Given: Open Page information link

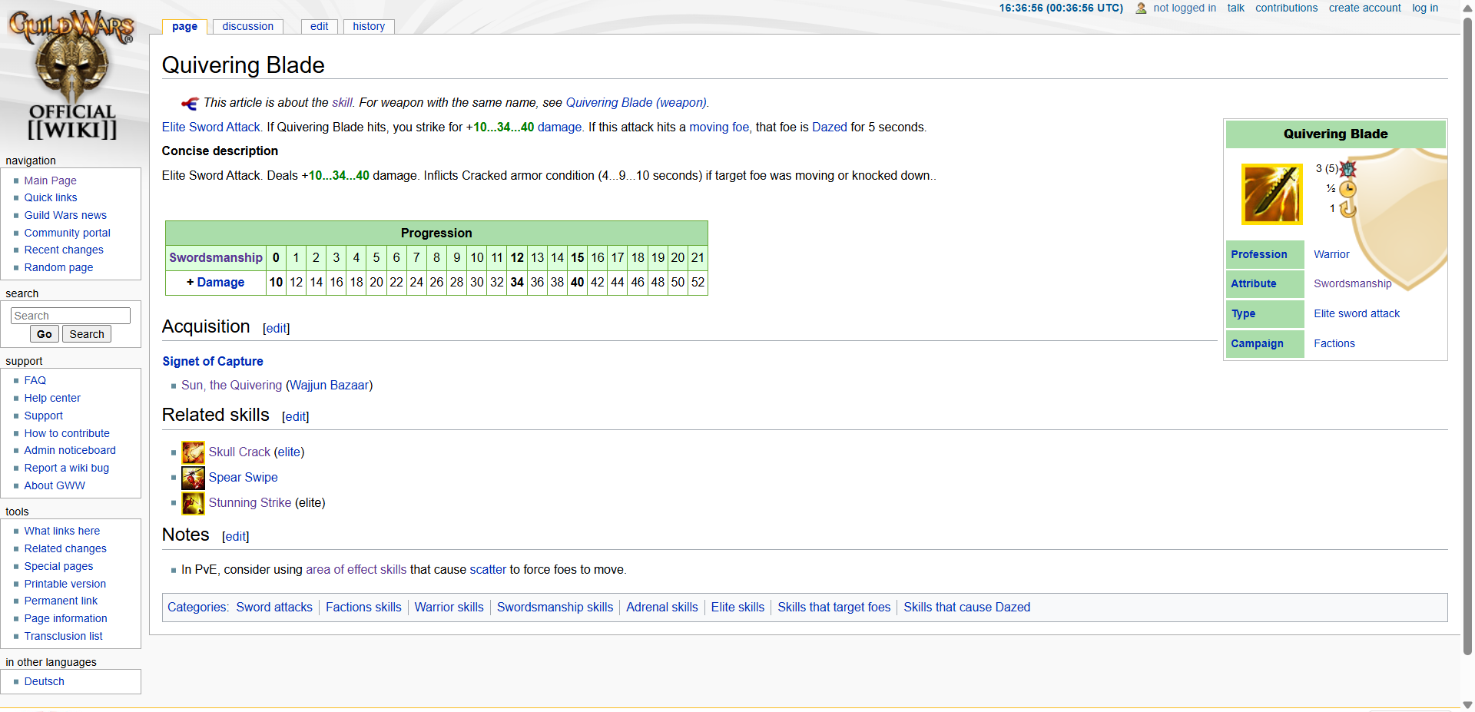Looking at the screenshot, I should 65,618.
